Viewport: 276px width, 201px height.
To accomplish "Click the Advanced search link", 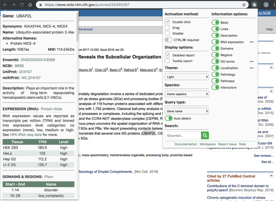I will point(85,29).
